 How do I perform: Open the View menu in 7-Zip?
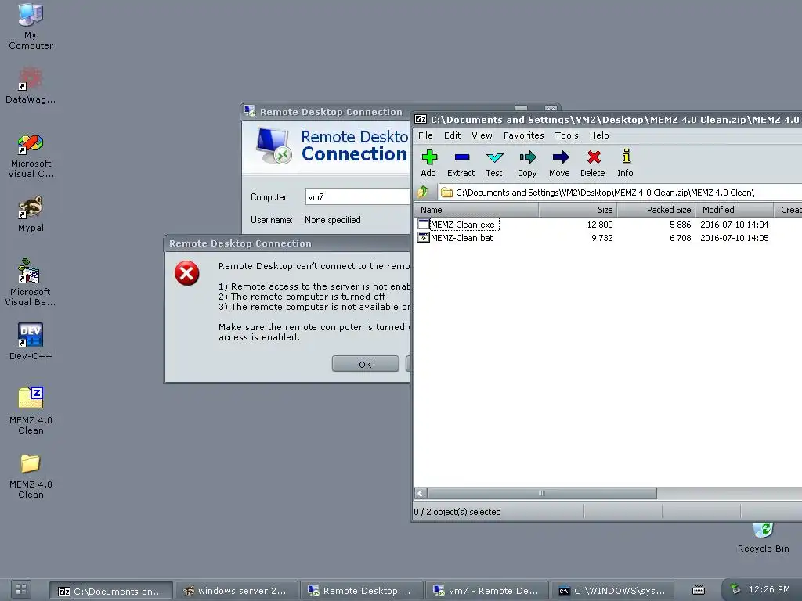pyautogui.click(x=482, y=135)
